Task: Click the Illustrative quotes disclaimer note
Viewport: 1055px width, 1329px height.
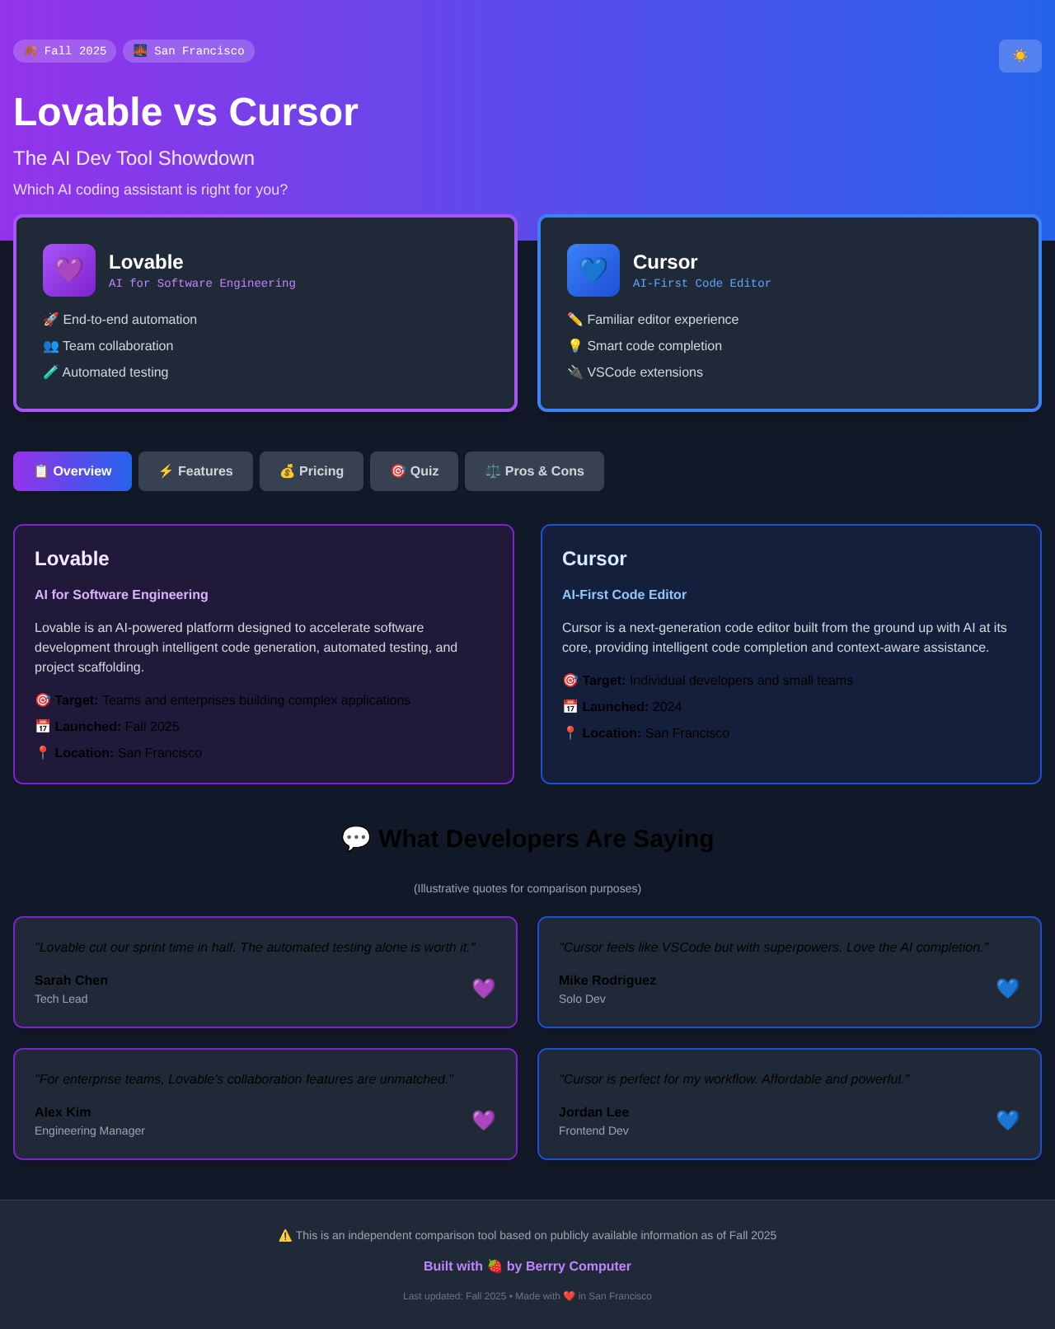Action: (x=527, y=888)
